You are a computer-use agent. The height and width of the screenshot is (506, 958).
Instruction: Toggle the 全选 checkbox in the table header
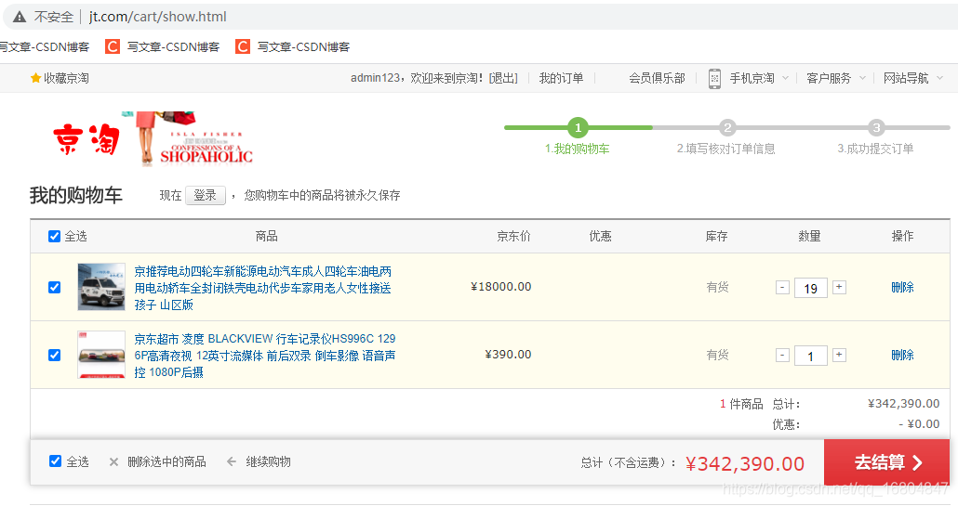tap(54, 236)
